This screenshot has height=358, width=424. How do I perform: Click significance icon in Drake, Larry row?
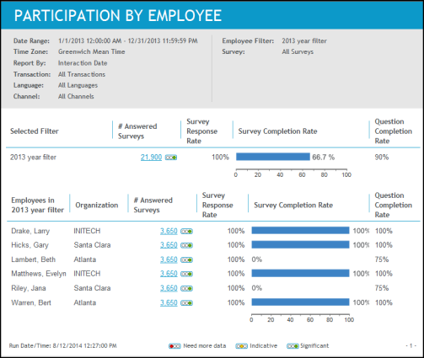[186, 232]
